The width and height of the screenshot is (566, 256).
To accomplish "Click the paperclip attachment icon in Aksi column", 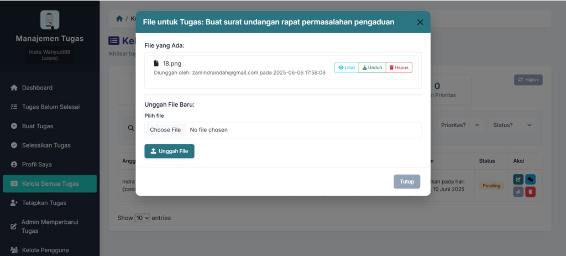I will point(518,192).
